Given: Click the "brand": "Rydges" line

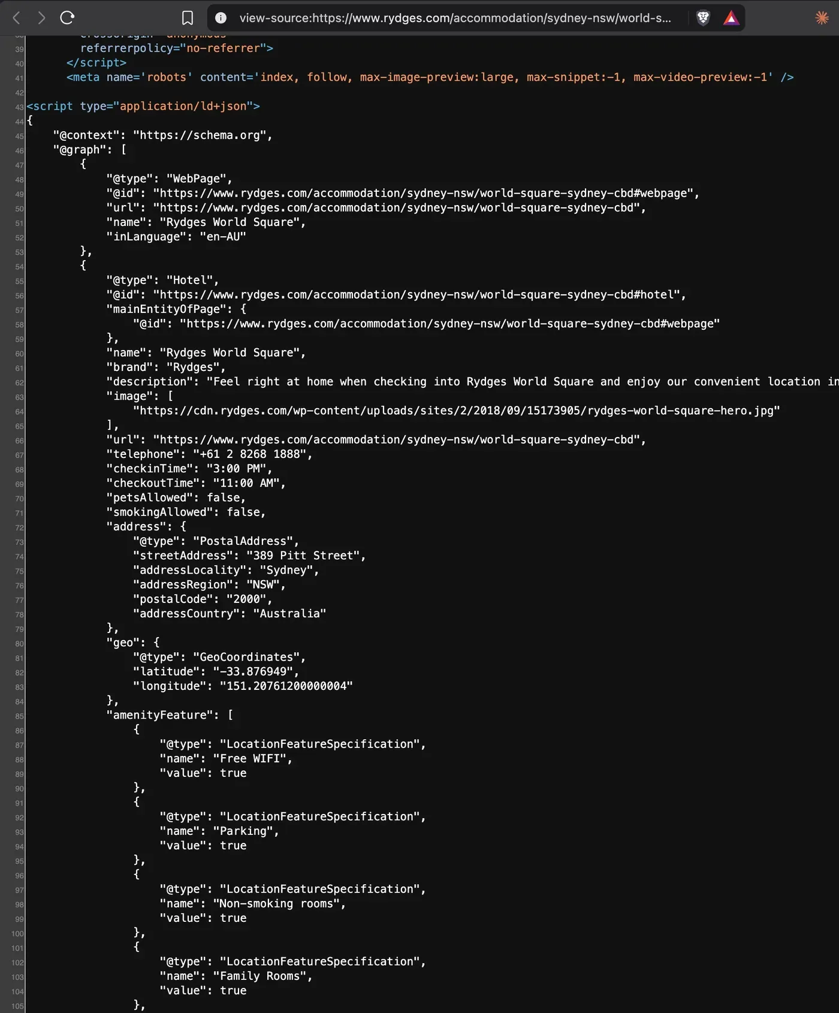Looking at the screenshot, I should pyautogui.click(x=166, y=367).
